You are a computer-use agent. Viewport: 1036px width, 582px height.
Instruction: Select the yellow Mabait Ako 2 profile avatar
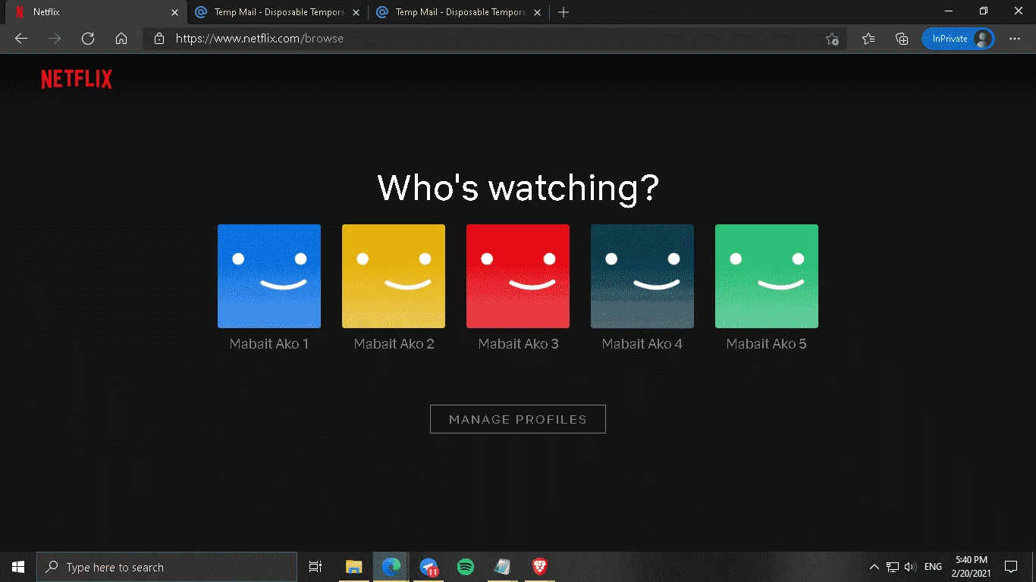pyautogui.click(x=394, y=276)
